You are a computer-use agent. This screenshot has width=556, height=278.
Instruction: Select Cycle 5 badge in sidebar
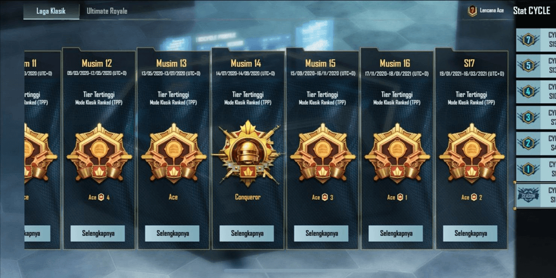click(528, 66)
